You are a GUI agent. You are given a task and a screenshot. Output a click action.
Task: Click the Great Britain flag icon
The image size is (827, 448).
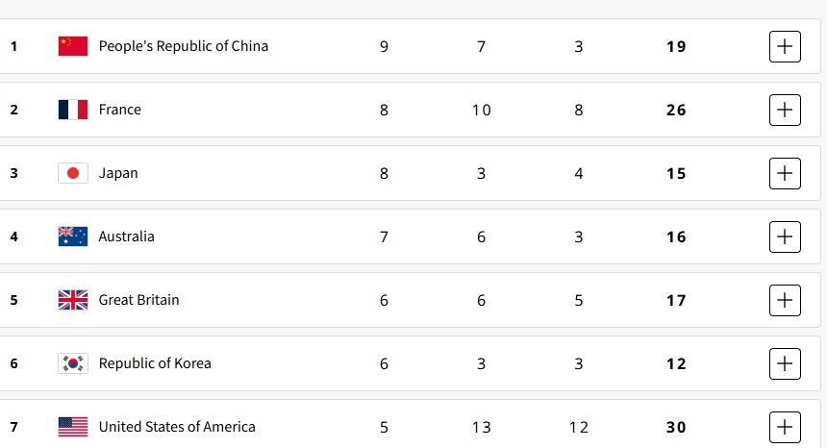(73, 300)
